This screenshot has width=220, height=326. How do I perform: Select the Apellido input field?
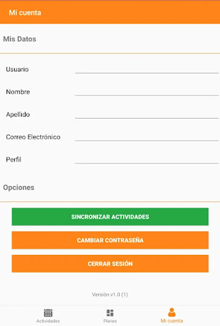[x=147, y=113]
